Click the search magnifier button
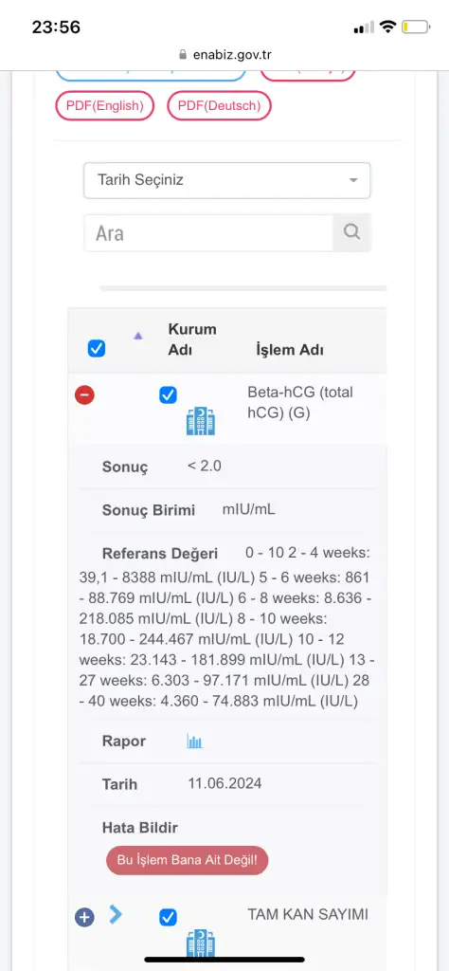Viewport: 449px width, 971px height. coord(351,232)
